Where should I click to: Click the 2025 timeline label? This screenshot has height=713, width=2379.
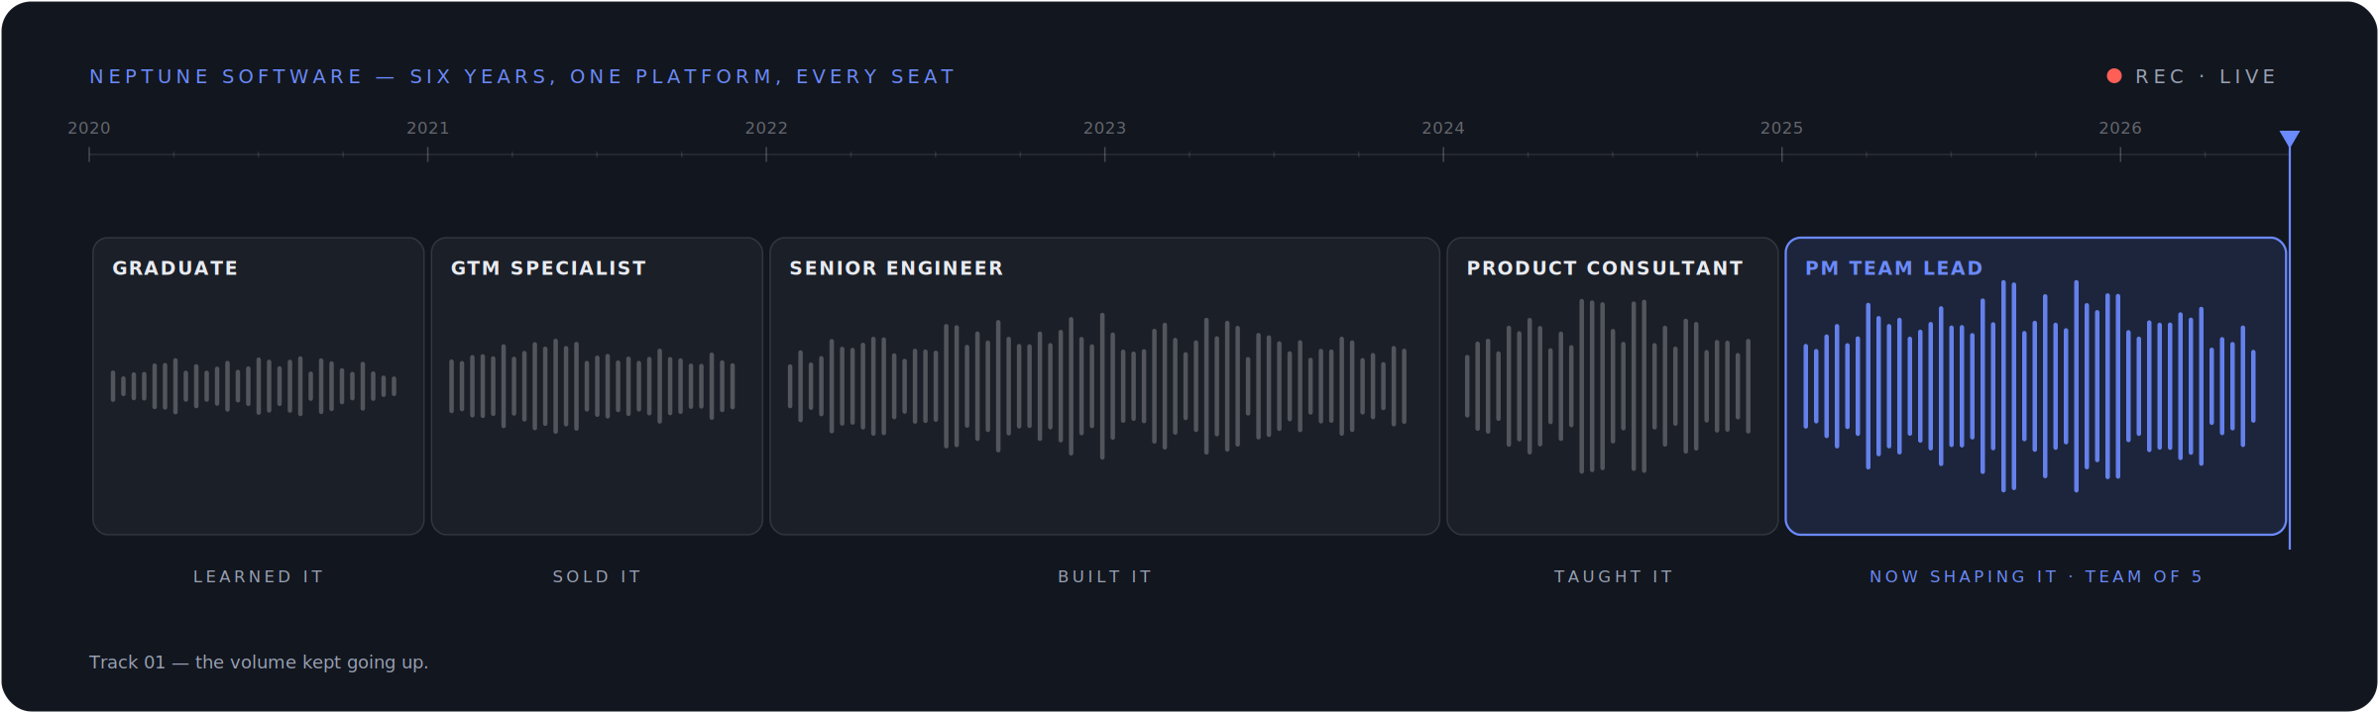point(1781,128)
